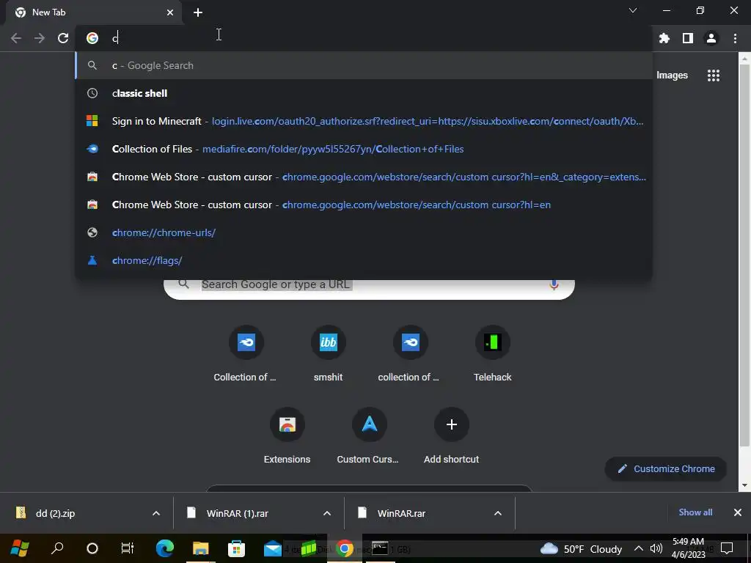Open the Windows Start menu
The height and width of the screenshot is (563, 751).
pyautogui.click(x=20, y=548)
